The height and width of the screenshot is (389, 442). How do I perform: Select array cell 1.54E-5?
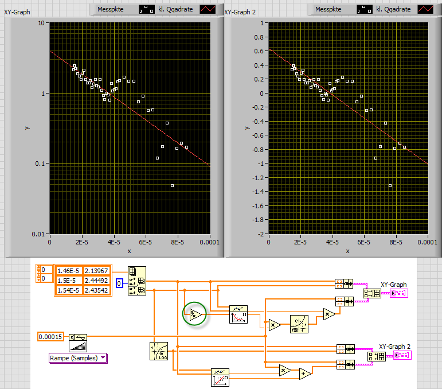pos(68,290)
